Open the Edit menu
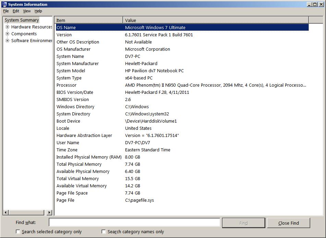The width and height of the screenshot is (326, 238). pos(16,11)
